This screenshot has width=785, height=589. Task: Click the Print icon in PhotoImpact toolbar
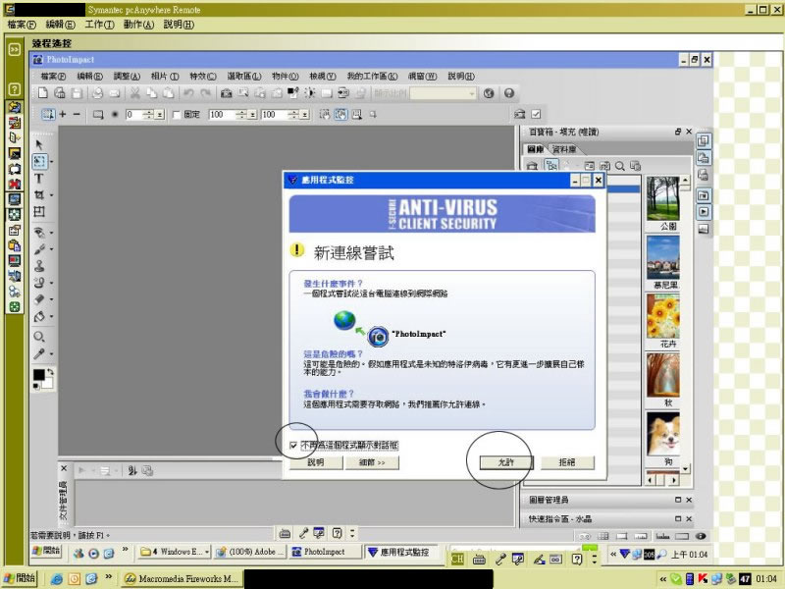97,92
